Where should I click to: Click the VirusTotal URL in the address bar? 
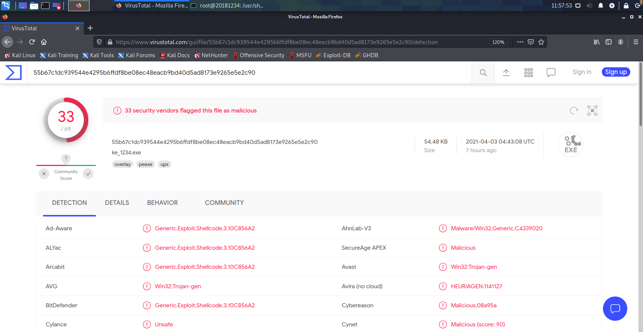pos(277,42)
